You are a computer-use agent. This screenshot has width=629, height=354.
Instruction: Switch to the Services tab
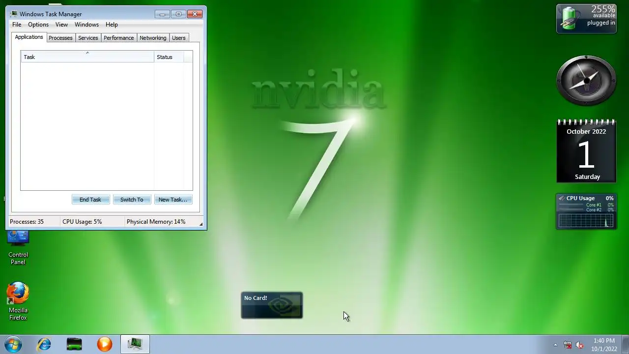coord(88,38)
